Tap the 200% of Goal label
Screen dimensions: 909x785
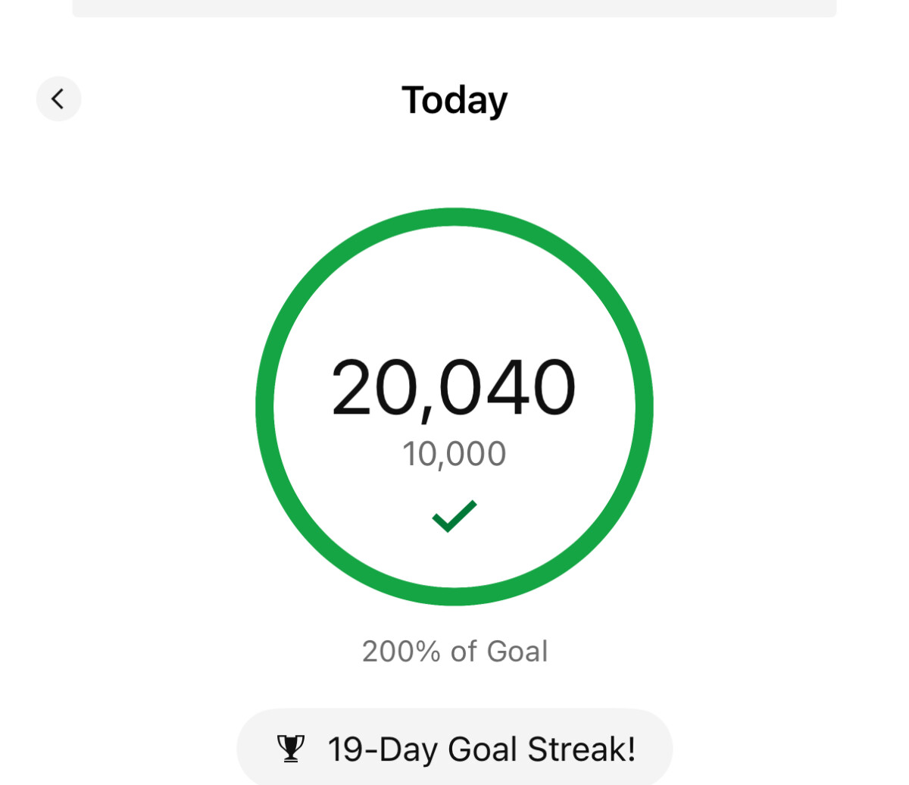(x=454, y=652)
